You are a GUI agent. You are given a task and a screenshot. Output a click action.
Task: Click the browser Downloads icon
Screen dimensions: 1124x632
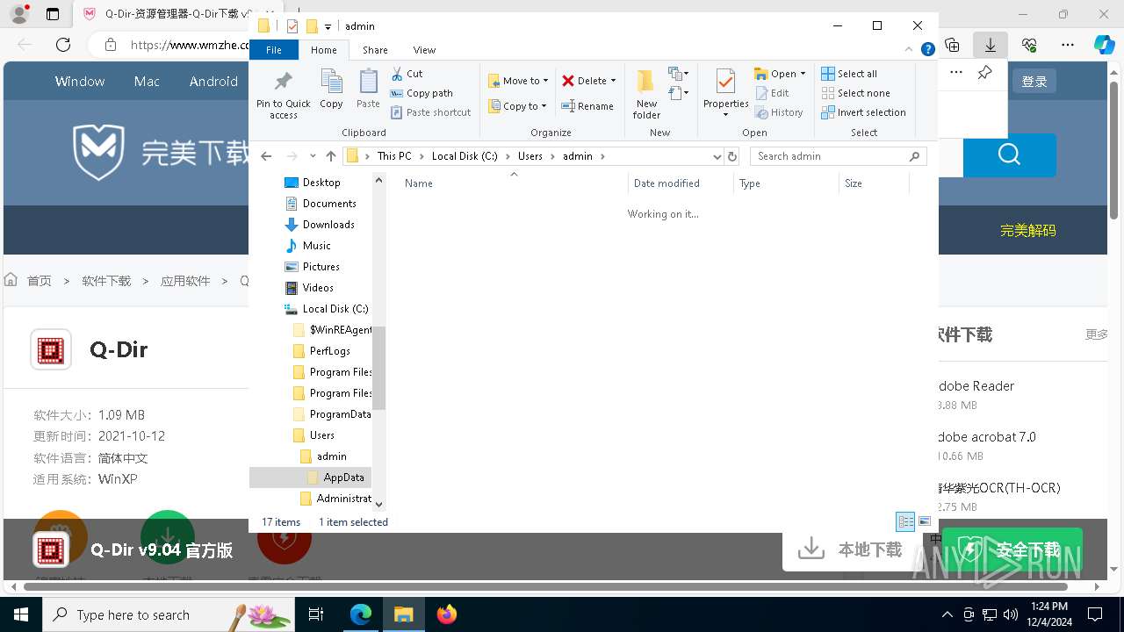991,44
